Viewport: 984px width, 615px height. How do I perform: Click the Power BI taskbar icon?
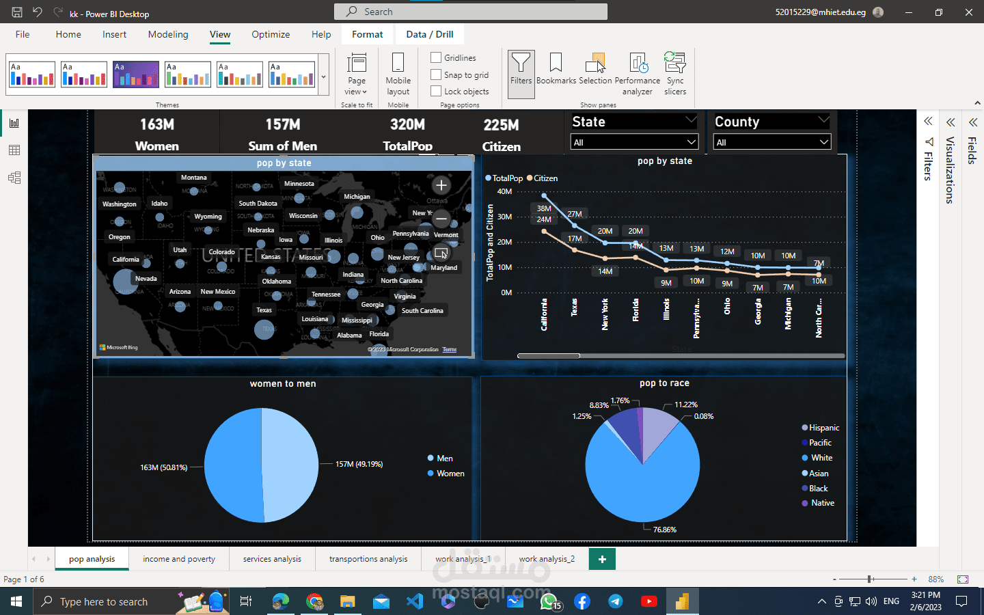tap(683, 601)
